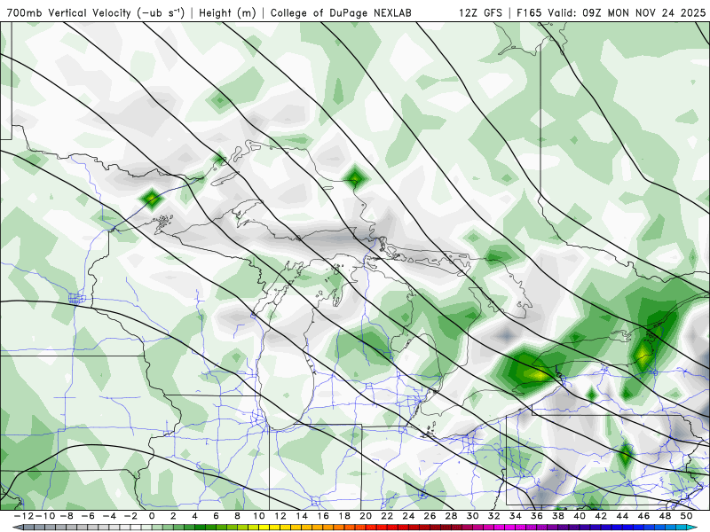Click the "Valid: 09Z MON NOV 24 2025" text

click(x=627, y=12)
